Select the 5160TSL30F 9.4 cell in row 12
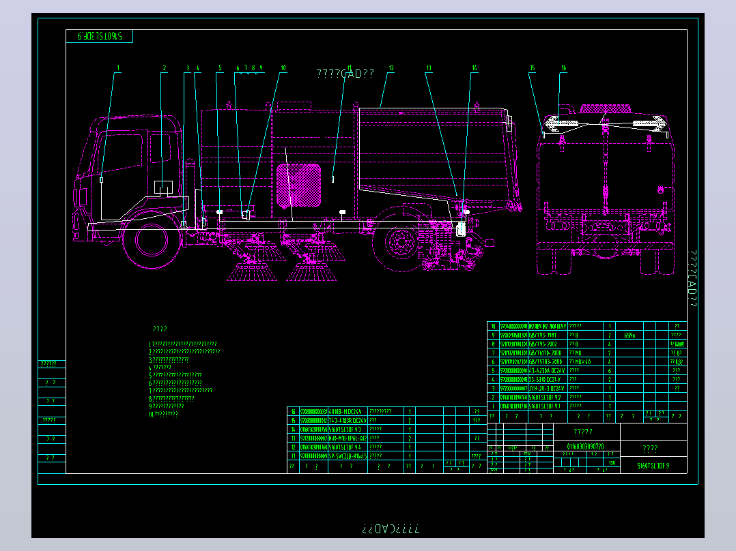Screen dimensions: 736x551 coord(348,447)
